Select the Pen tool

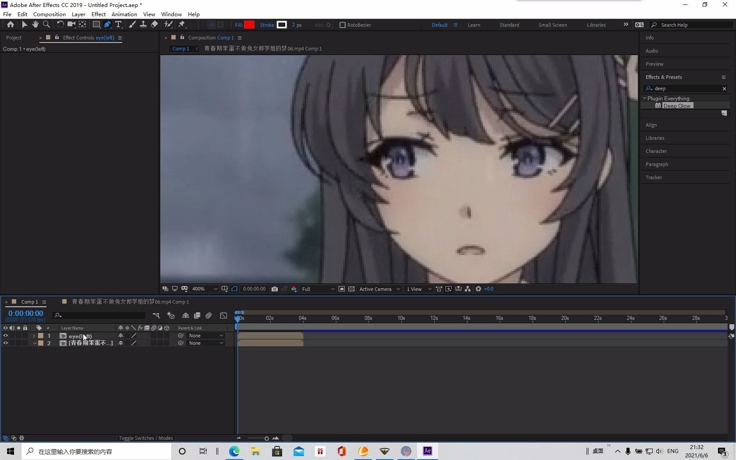[x=107, y=25]
